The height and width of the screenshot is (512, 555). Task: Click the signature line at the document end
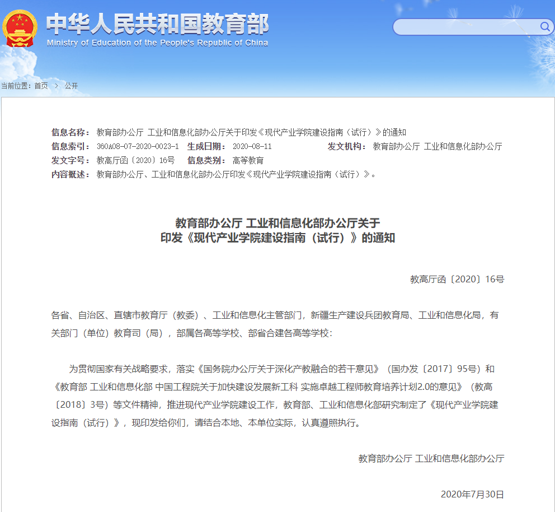[431, 458]
